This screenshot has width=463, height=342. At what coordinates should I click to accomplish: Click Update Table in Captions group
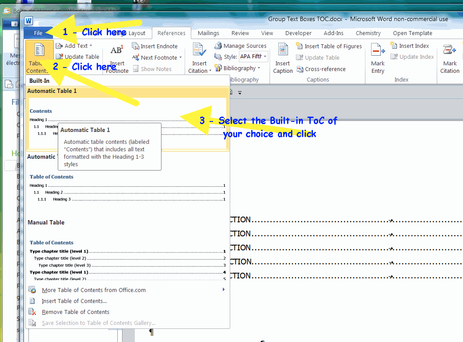[318, 57]
